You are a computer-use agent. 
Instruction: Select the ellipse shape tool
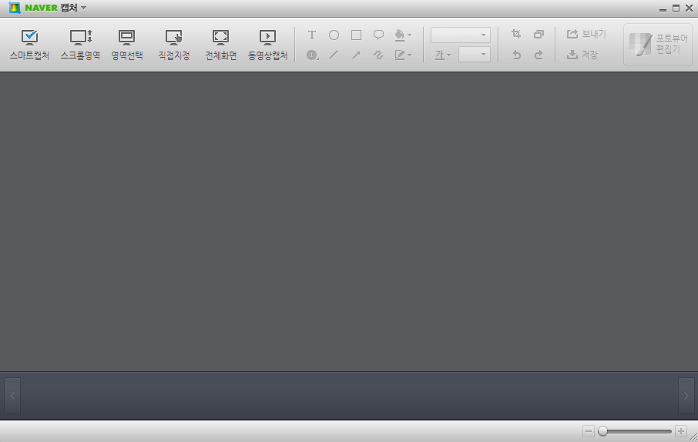334,35
